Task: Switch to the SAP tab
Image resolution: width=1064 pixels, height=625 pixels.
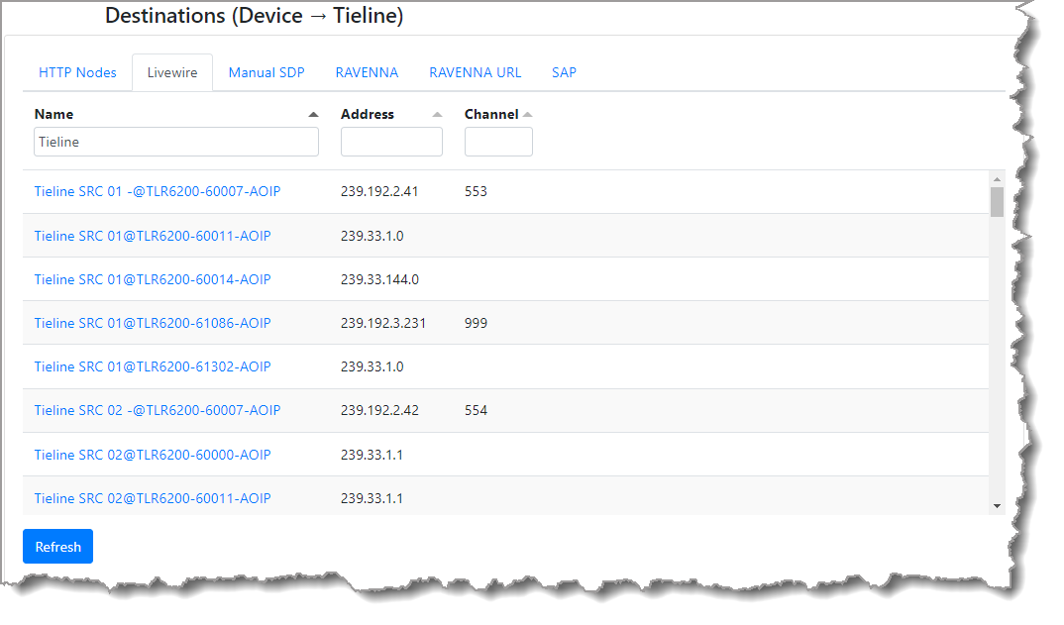Action: click(x=564, y=72)
